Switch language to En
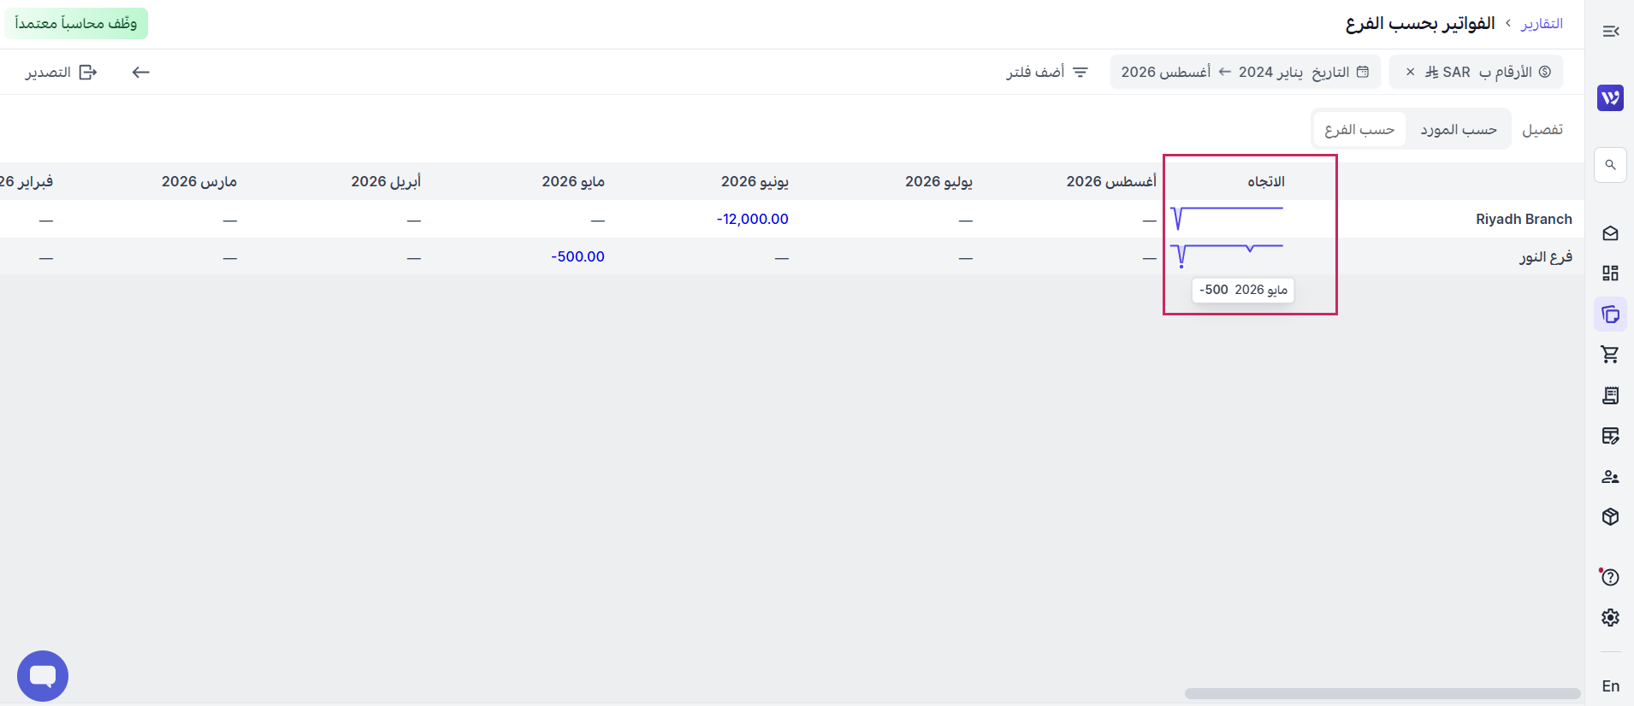This screenshot has width=1634, height=706. coord(1610,685)
